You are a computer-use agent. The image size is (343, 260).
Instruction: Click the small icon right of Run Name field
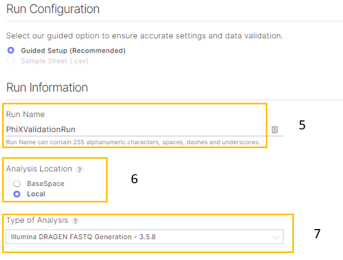tap(275, 129)
